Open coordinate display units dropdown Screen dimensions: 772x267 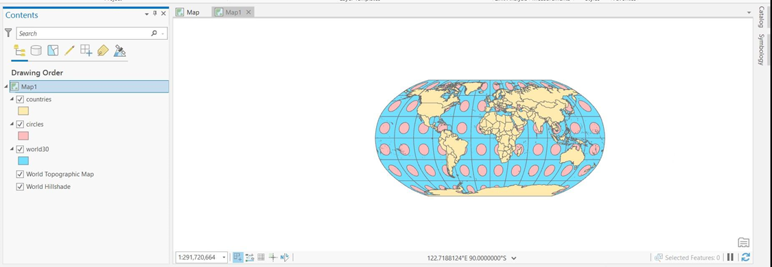pos(514,257)
